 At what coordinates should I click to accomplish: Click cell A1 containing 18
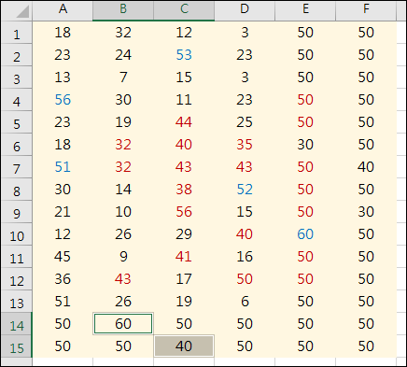pyautogui.click(x=63, y=33)
